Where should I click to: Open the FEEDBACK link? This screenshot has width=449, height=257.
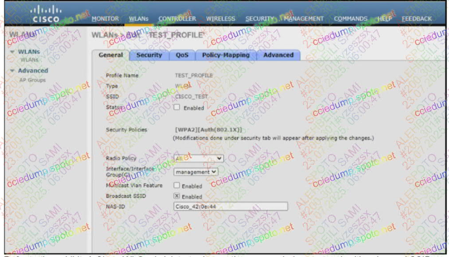pyautogui.click(x=417, y=19)
